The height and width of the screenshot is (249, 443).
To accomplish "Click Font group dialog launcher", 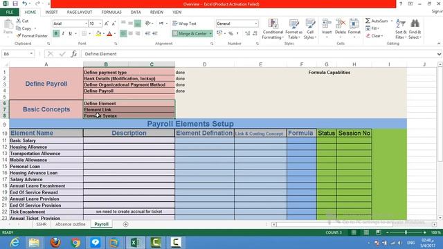I will coord(116,44).
